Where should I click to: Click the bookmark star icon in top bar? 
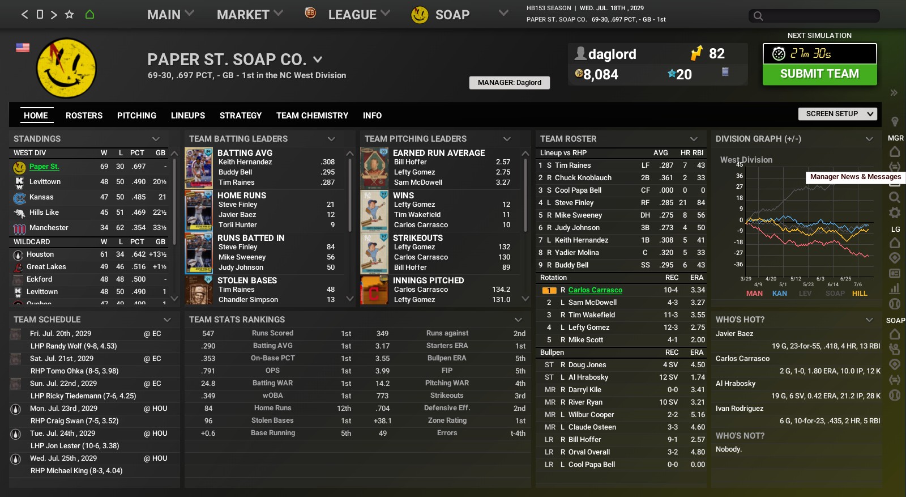point(69,14)
